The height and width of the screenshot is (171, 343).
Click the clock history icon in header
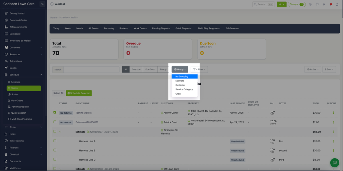tap(310, 4)
